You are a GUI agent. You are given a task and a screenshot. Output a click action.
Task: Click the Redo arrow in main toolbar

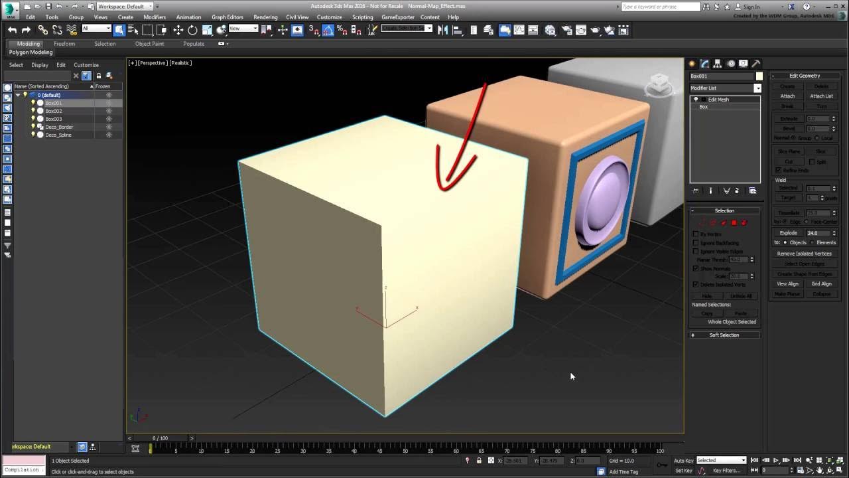coord(26,30)
